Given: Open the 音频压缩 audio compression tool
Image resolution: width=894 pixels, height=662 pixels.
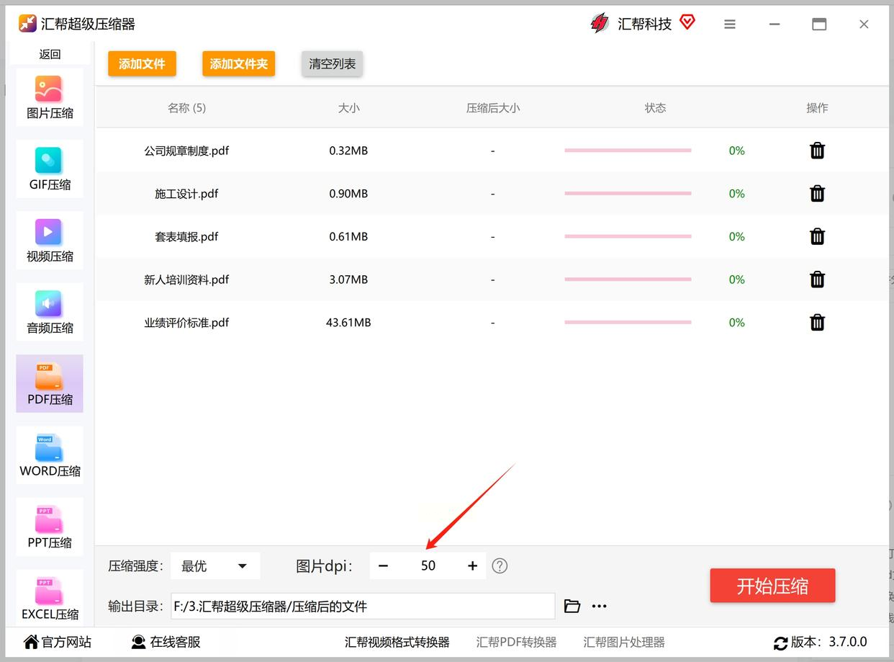Looking at the screenshot, I should [49, 311].
